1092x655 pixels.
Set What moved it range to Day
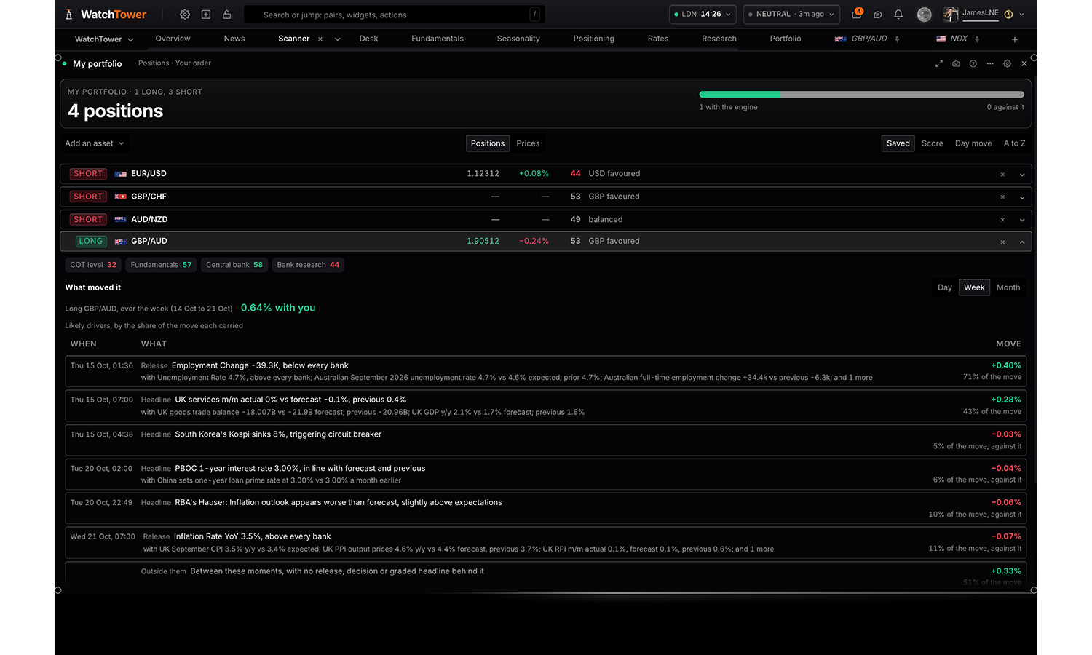click(945, 287)
